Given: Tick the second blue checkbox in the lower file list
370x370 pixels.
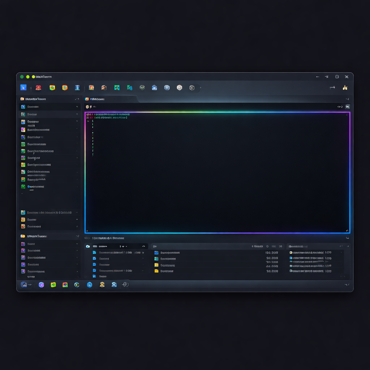Looking at the screenshot, I should pyautogui.click(x=94, y=259).
